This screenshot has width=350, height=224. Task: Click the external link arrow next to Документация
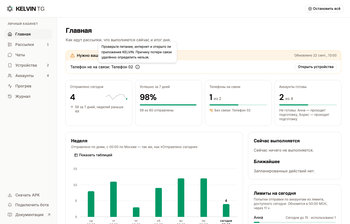(49, 215)
